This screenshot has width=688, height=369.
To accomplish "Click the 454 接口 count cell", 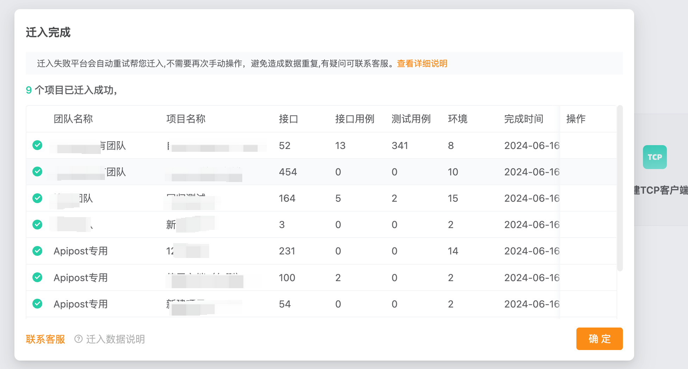I will point(288,172).
